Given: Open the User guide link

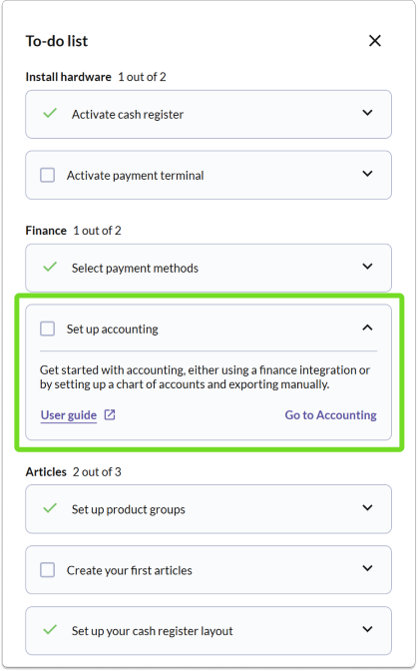Looking at the screenshot, I should click(69, 415).
